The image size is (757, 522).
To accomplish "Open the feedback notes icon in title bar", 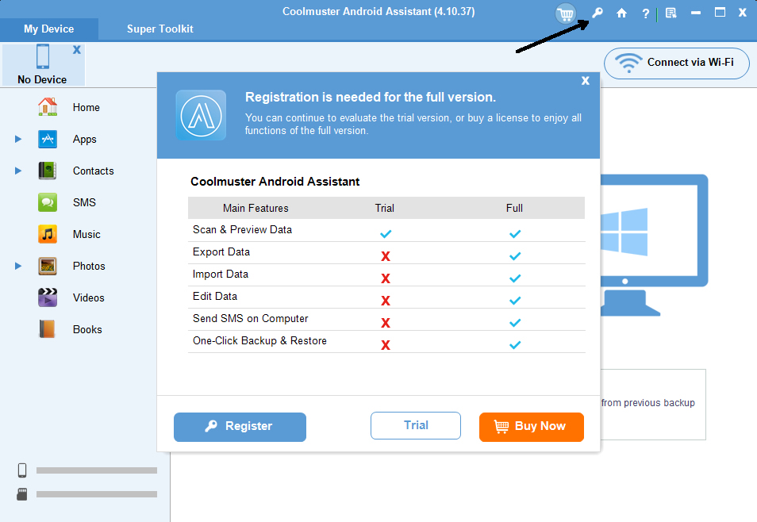I will (671, 13).
